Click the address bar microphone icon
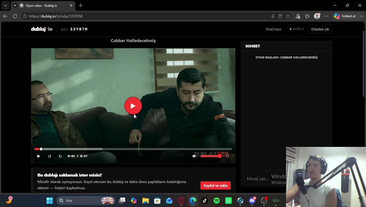Viewport: 366px width, 207px height. (273, 16)
